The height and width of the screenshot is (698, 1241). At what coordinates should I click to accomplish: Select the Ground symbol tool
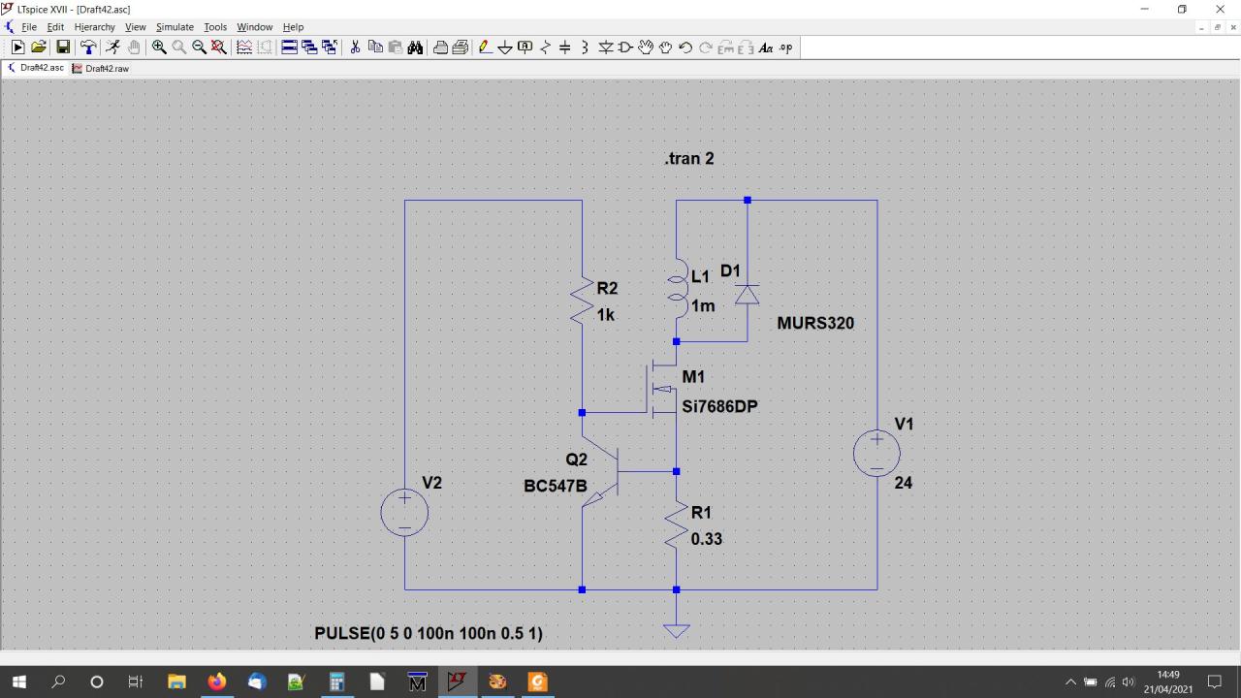(x=505, y=48)
